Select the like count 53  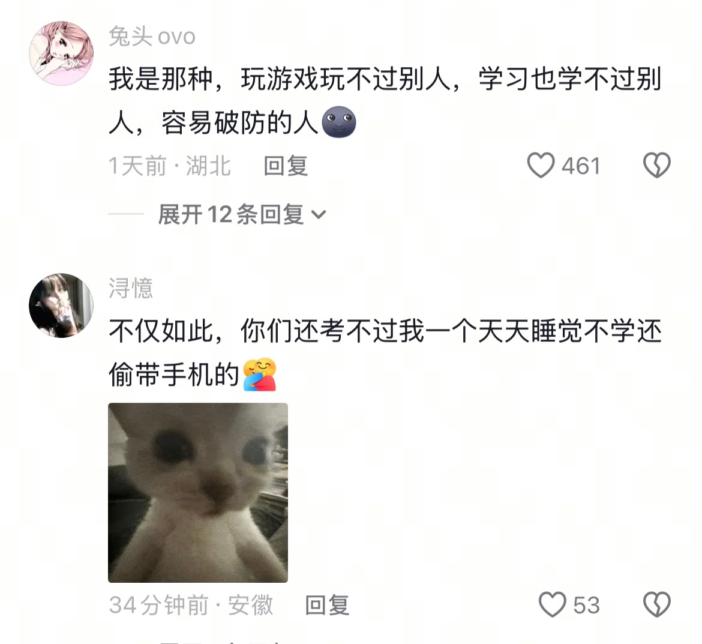586,605
